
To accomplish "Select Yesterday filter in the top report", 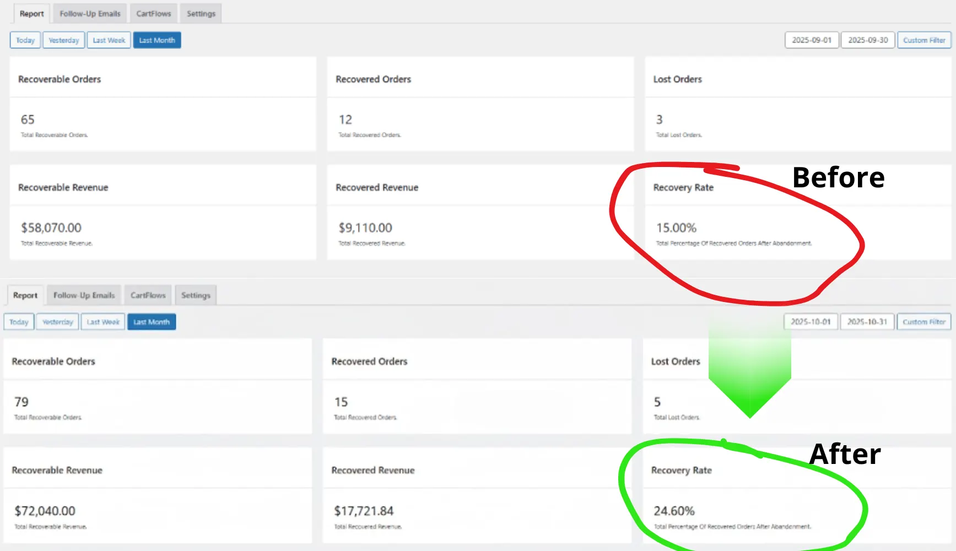I will coord(64,40).
